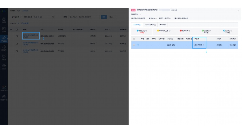Open the orders document icon in sidebar
This screenshot has width=242, height=133.
click(4, 28)
